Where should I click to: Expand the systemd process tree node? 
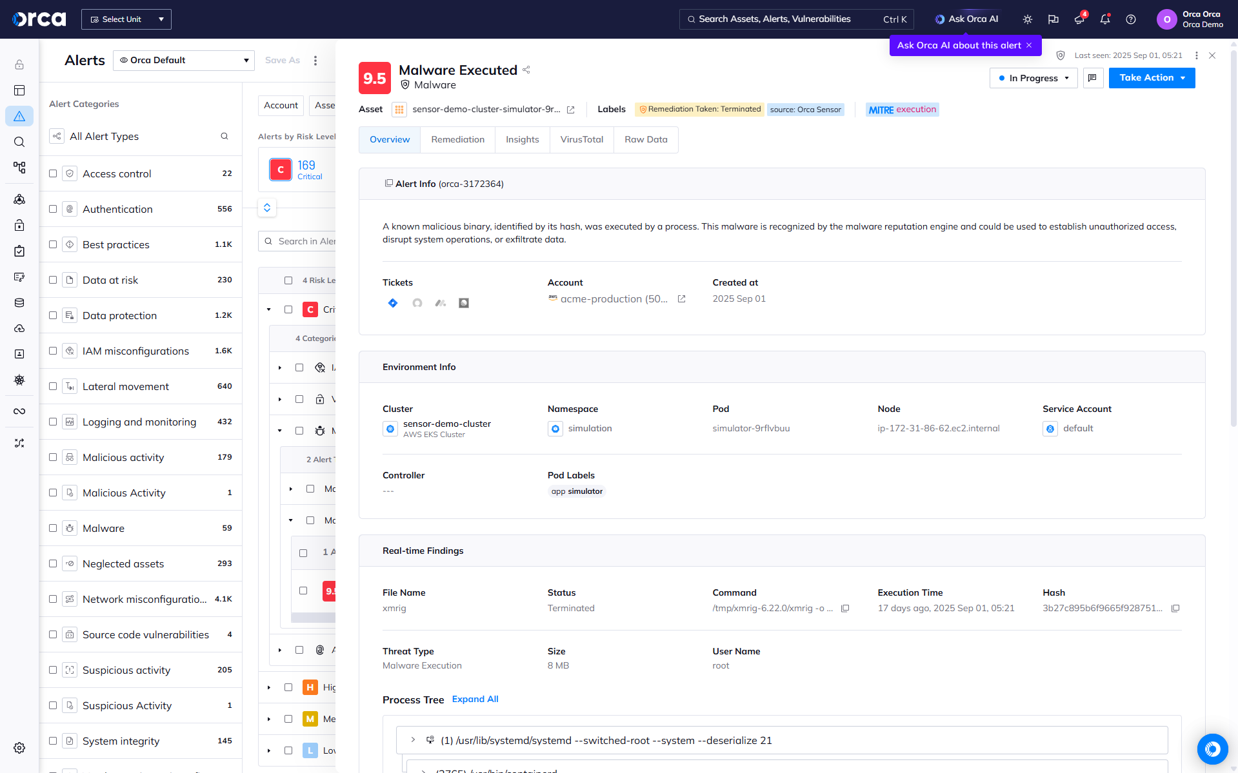[x=413, y=740]
